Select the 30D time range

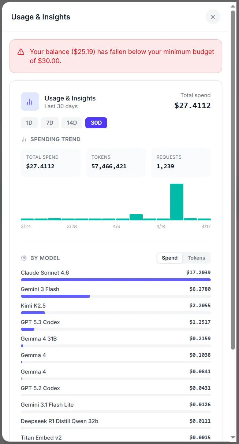(96, 123)
